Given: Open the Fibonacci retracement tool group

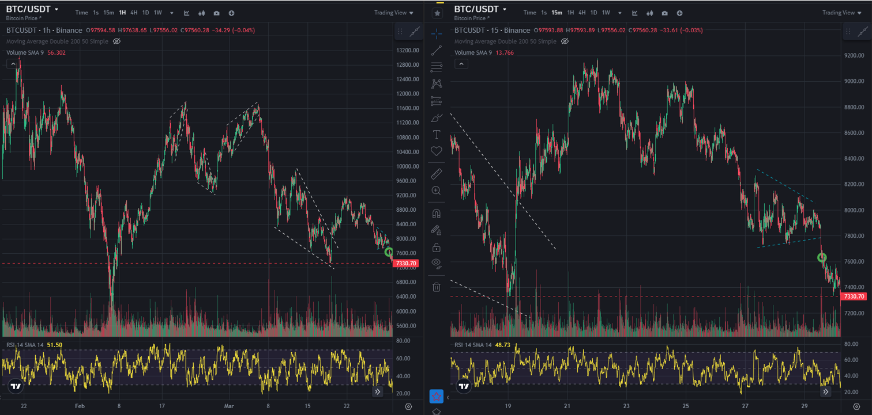Looking at the screenshot, I should coord(437,67).
